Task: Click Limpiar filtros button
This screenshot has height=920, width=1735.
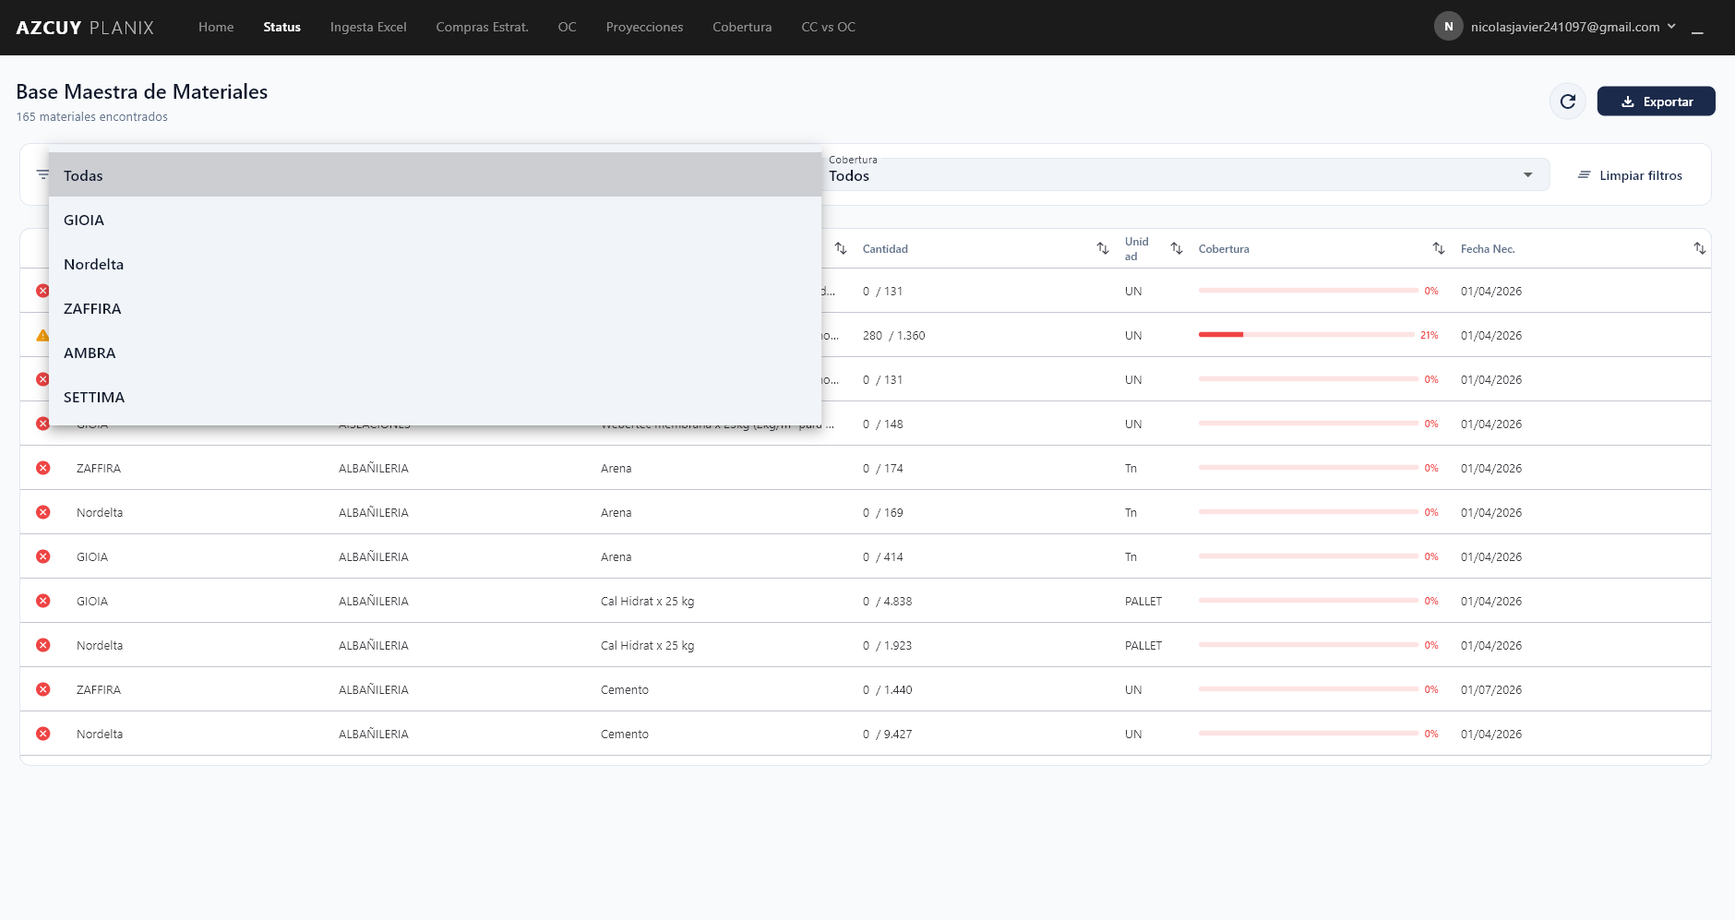Action: pyautogui.click(x=1630, y=175)
